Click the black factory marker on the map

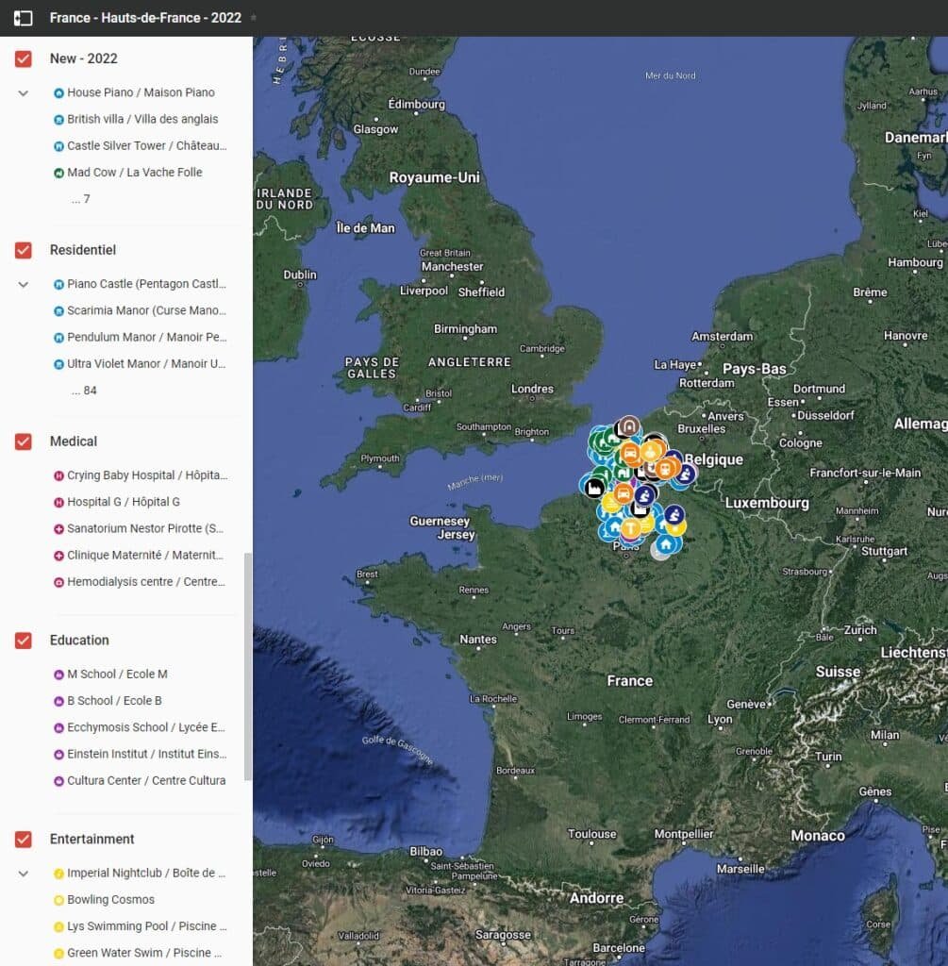[x=594, y=489]
